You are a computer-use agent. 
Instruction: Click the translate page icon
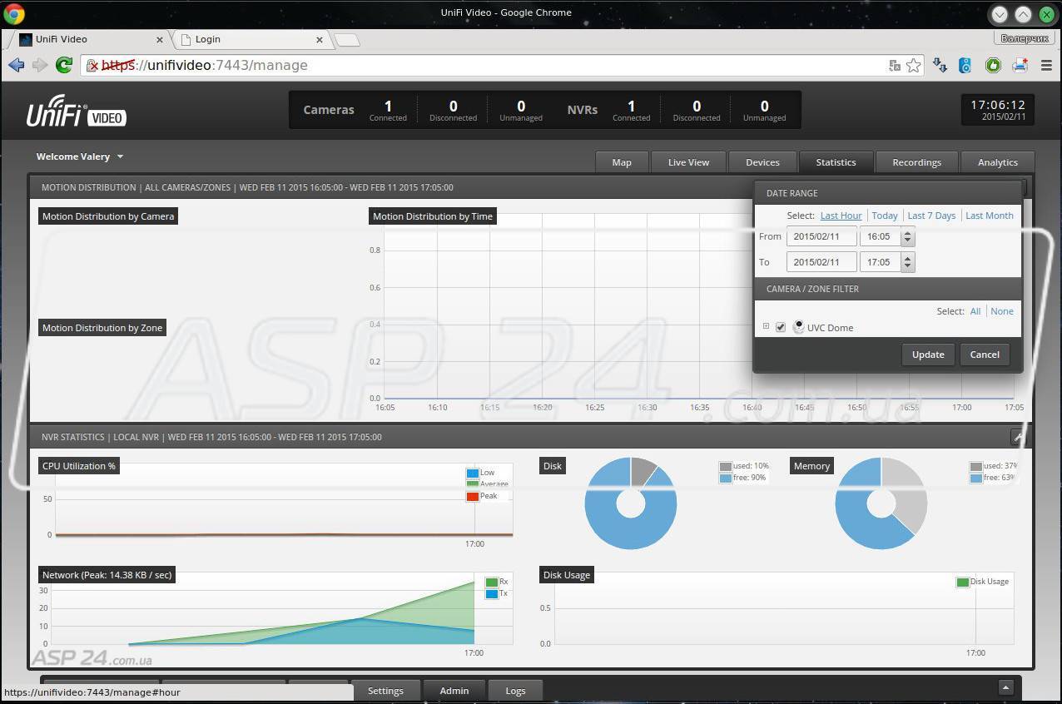[x=895, y=65]
